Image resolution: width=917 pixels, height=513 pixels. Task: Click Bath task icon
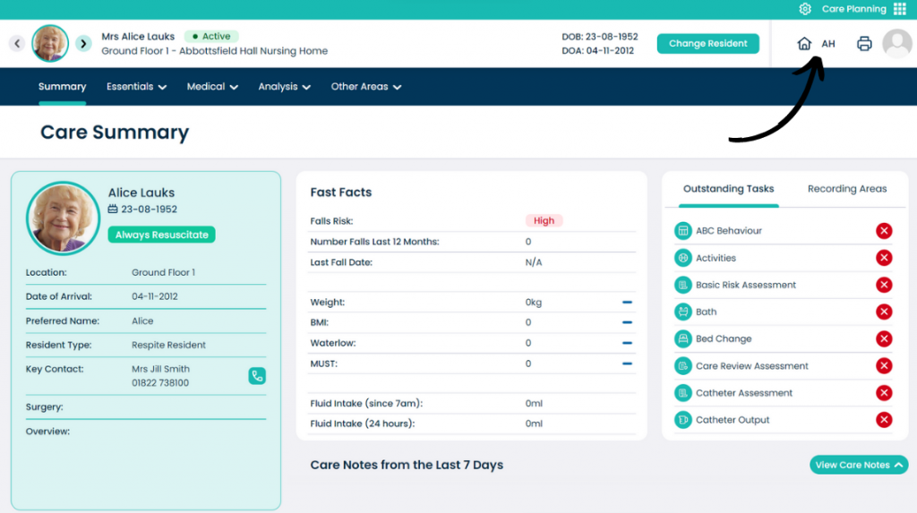pos(682,312)
